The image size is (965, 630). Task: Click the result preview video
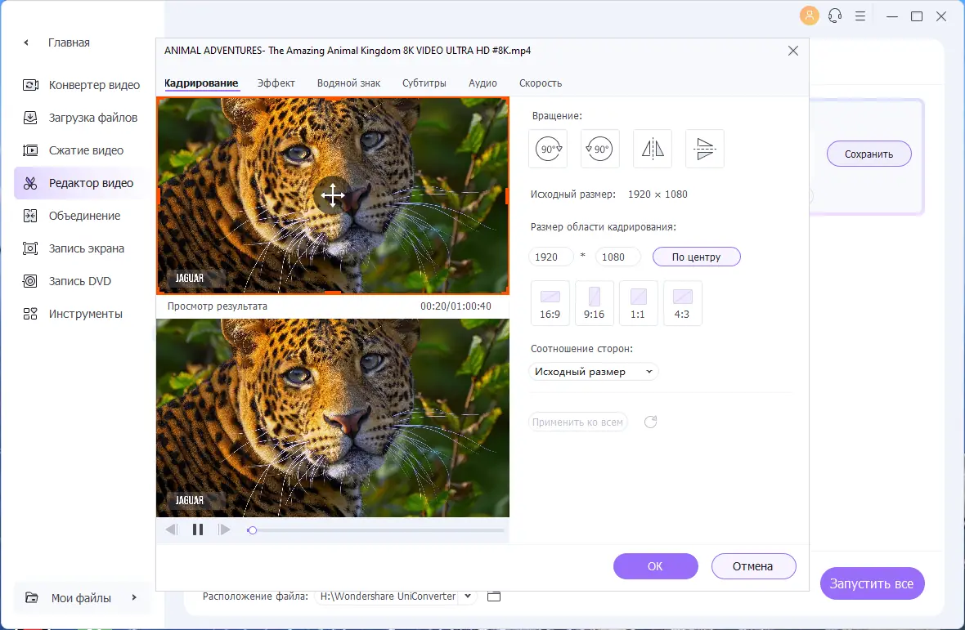coord(332,418)
